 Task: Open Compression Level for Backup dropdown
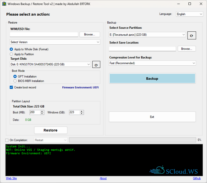152,63
